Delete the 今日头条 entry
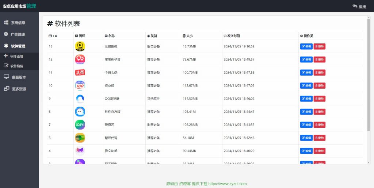 [319, 73]
